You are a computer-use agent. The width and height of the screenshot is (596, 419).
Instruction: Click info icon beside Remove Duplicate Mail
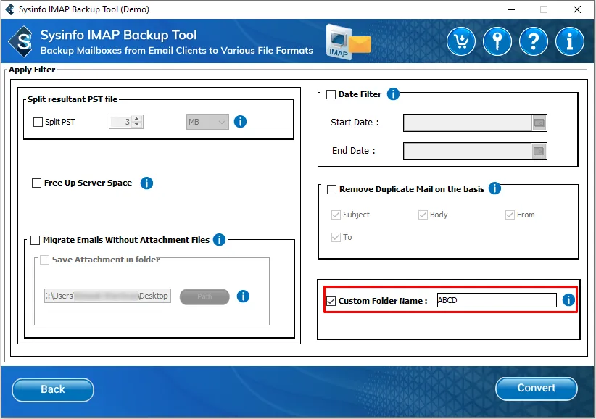(494, 188)
